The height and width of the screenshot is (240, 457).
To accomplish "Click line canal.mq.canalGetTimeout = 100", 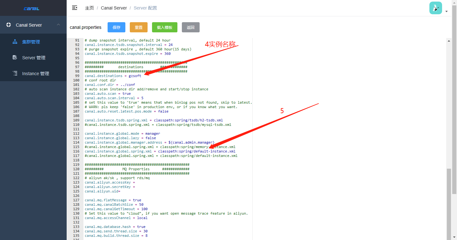I will coord(116,209).
